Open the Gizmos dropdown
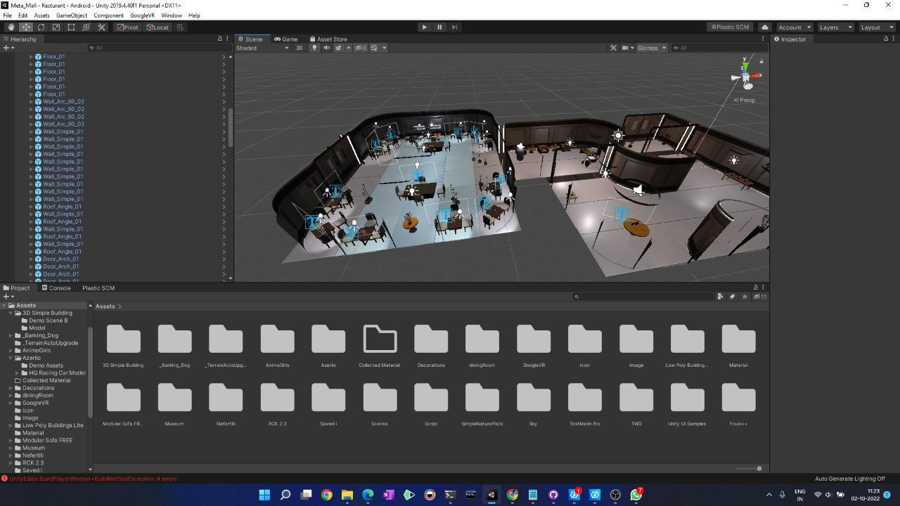 [x=652, y=48]
